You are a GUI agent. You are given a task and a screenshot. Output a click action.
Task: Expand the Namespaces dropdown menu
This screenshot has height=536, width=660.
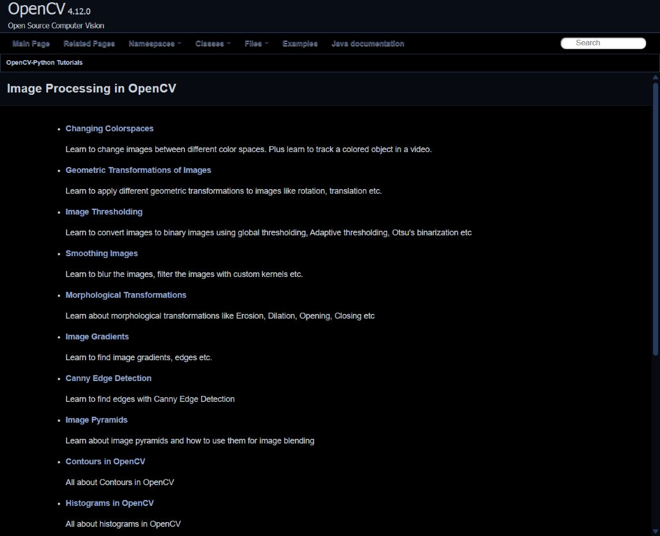click(154, 43)
